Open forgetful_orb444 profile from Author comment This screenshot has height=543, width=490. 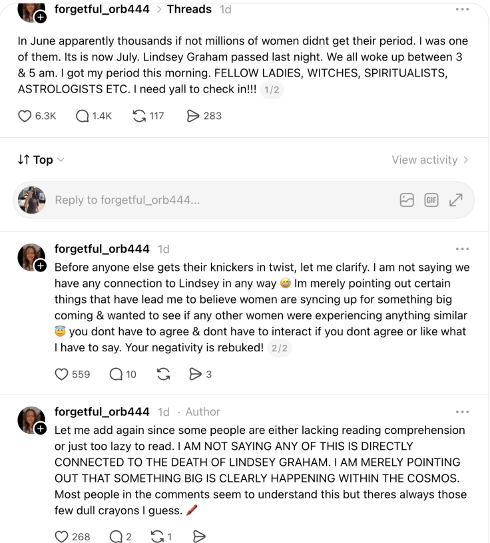[102, 412]
